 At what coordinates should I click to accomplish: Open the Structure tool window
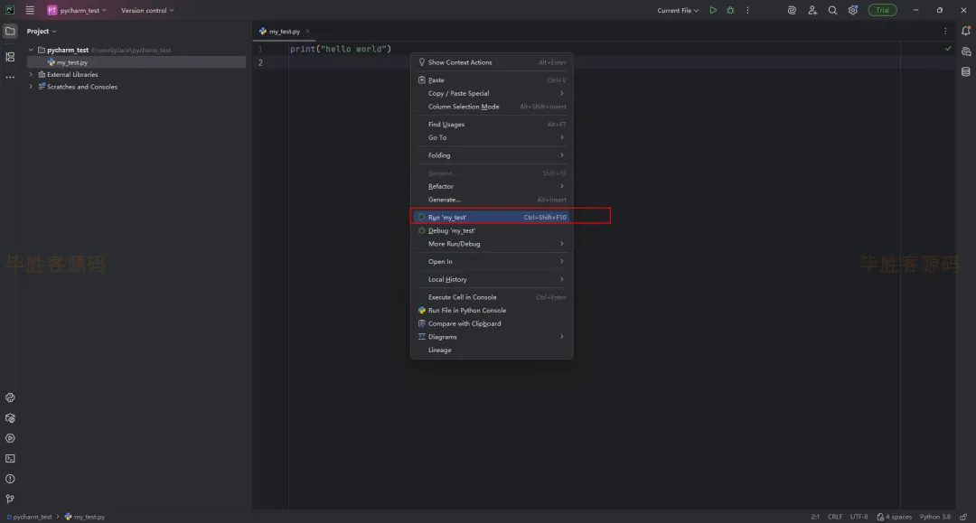[x=10, y=57]
